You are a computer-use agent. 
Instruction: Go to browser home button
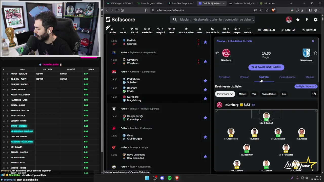point(122,10)
